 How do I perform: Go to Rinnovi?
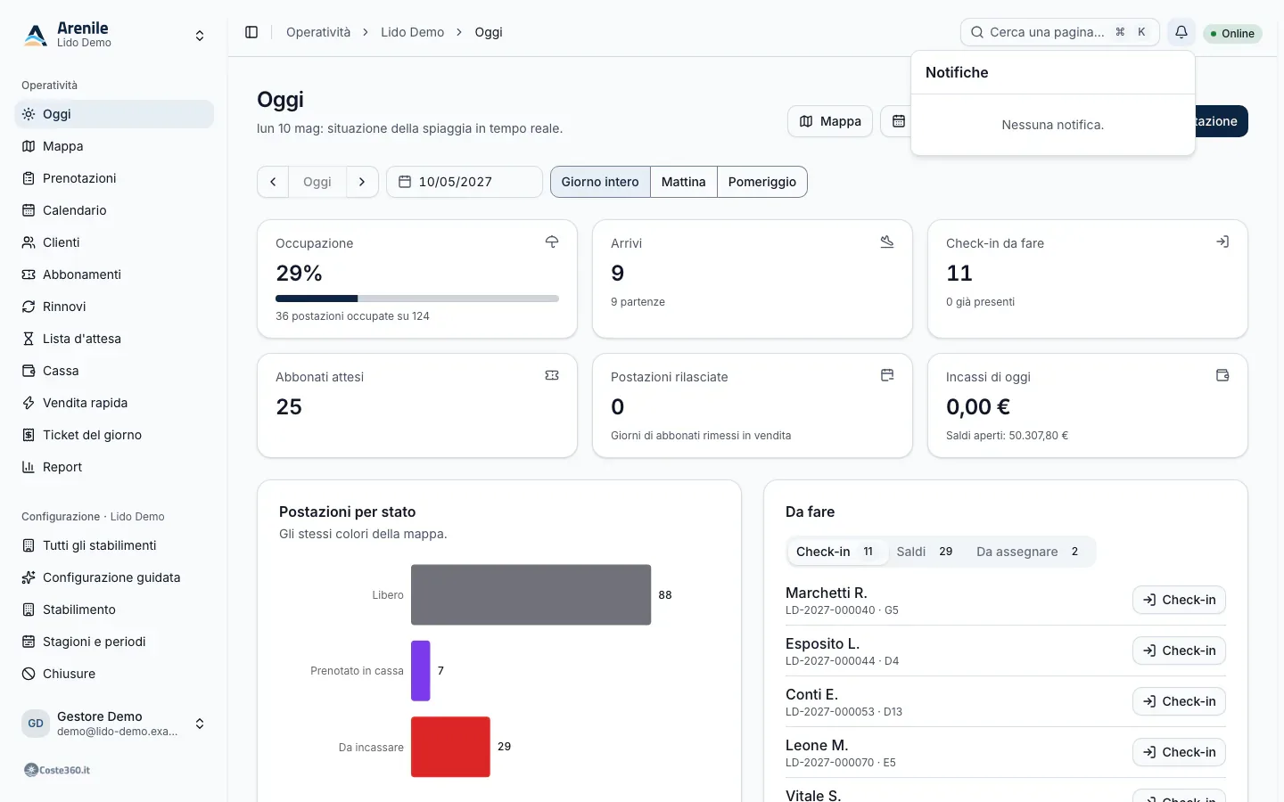(114, 307)
